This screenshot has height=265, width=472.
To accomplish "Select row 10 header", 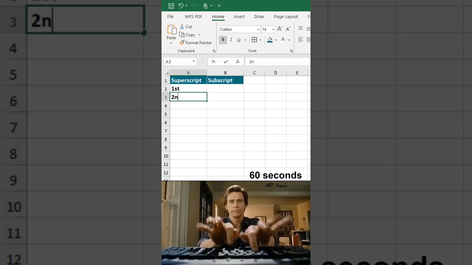I will 166,156.
